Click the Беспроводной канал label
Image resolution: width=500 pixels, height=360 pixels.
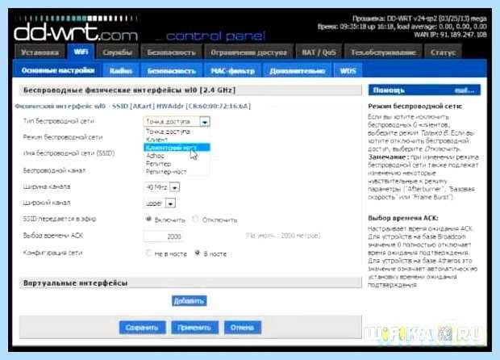54,170
